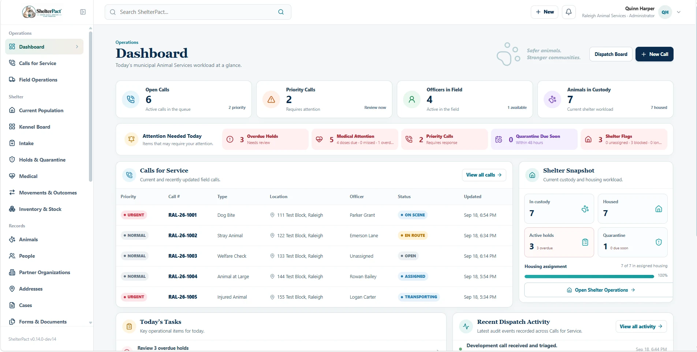697x352 pixels.
Task: Collapse the sidebar panel icon
Action: coord(83,12)
